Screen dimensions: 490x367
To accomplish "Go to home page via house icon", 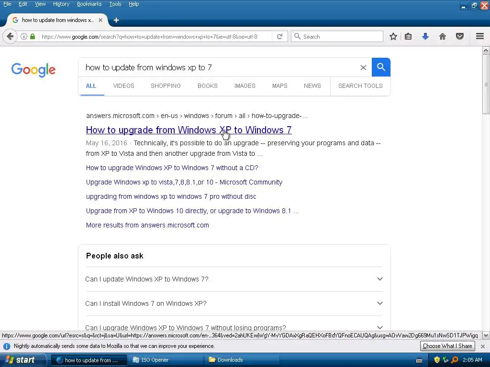I will point(443,36).
